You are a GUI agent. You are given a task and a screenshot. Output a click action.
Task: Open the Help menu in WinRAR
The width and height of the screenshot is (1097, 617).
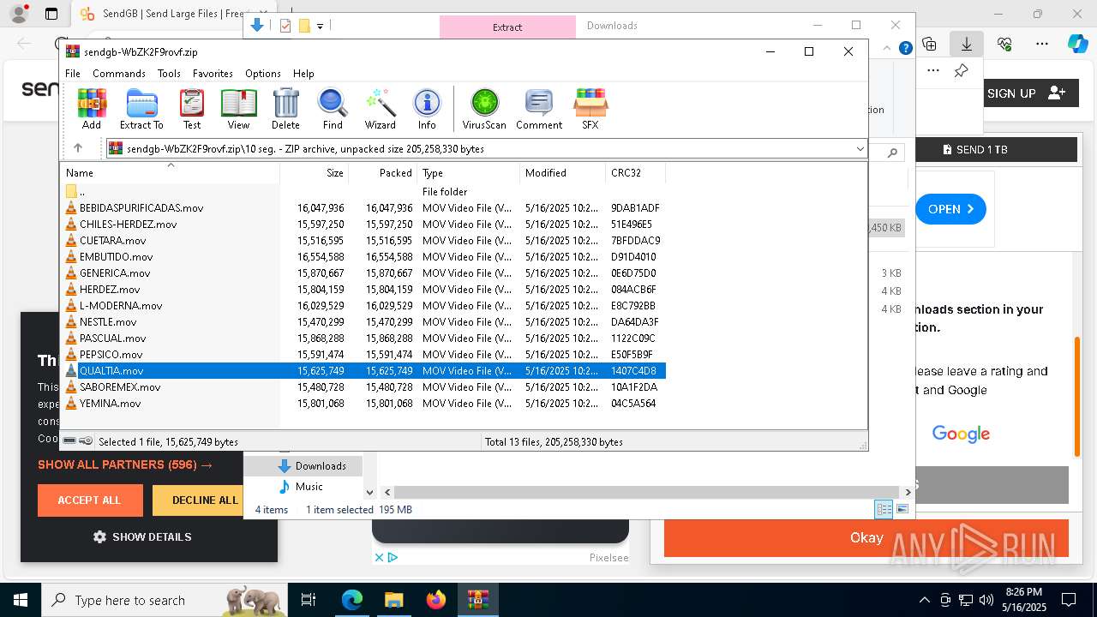[303, 74]
